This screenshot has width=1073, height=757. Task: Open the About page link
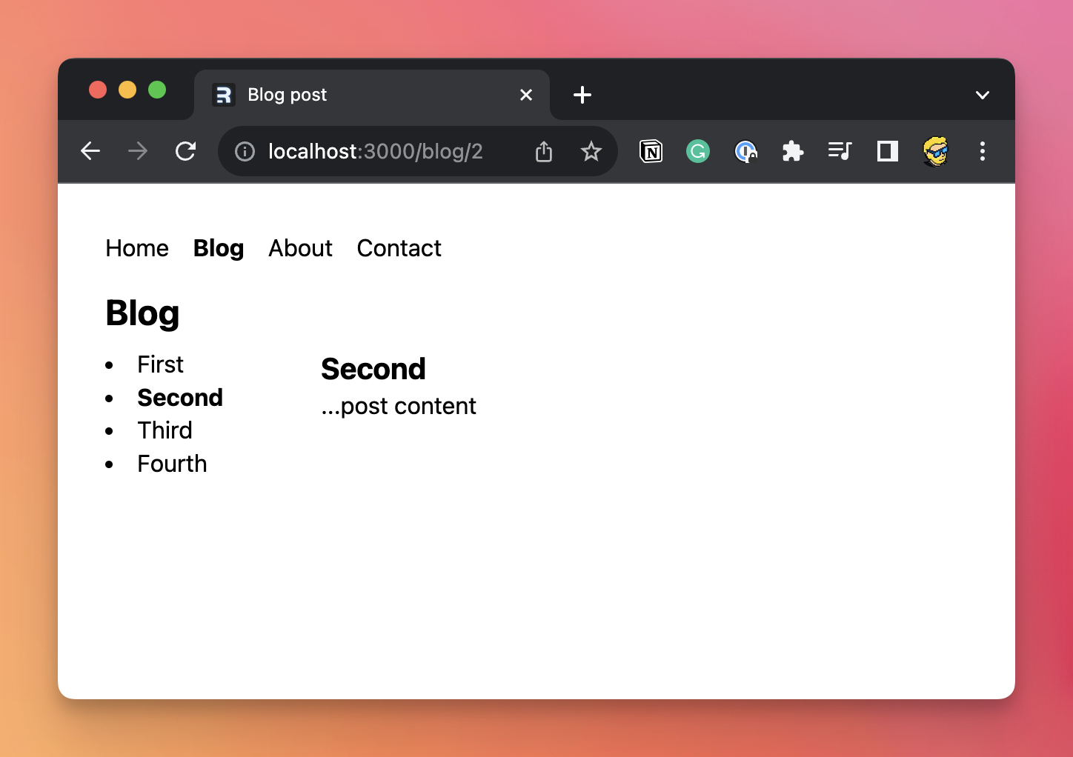(300, 248)
